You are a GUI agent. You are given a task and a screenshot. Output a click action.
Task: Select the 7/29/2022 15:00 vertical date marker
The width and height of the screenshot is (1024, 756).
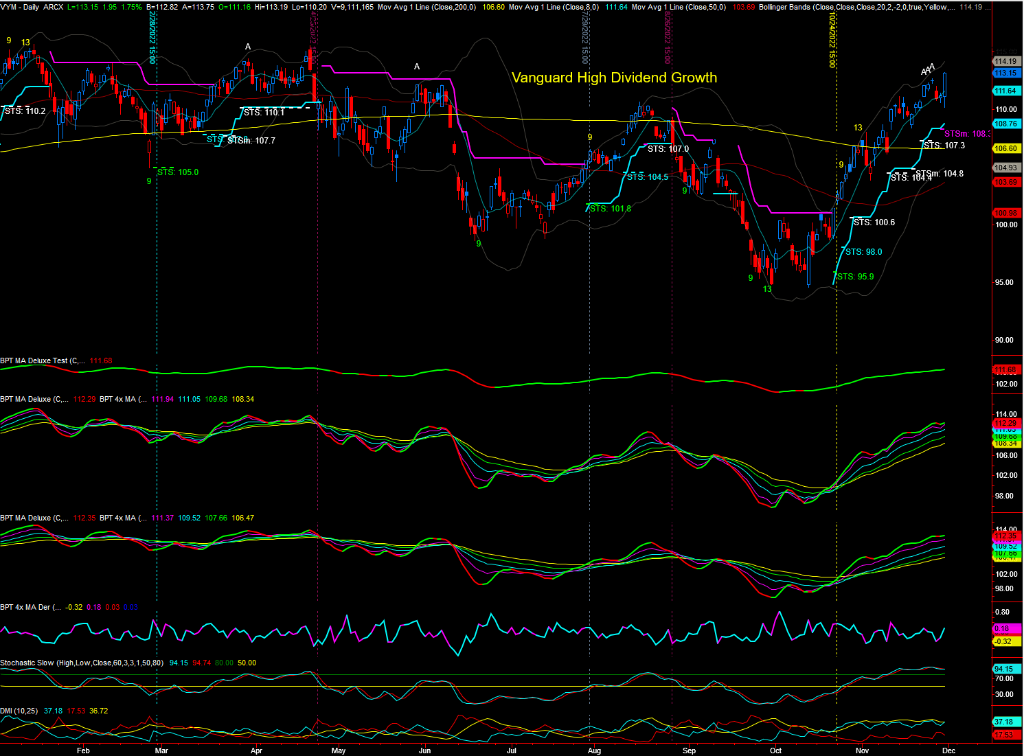pyautogui.click(x=585, y=38)
